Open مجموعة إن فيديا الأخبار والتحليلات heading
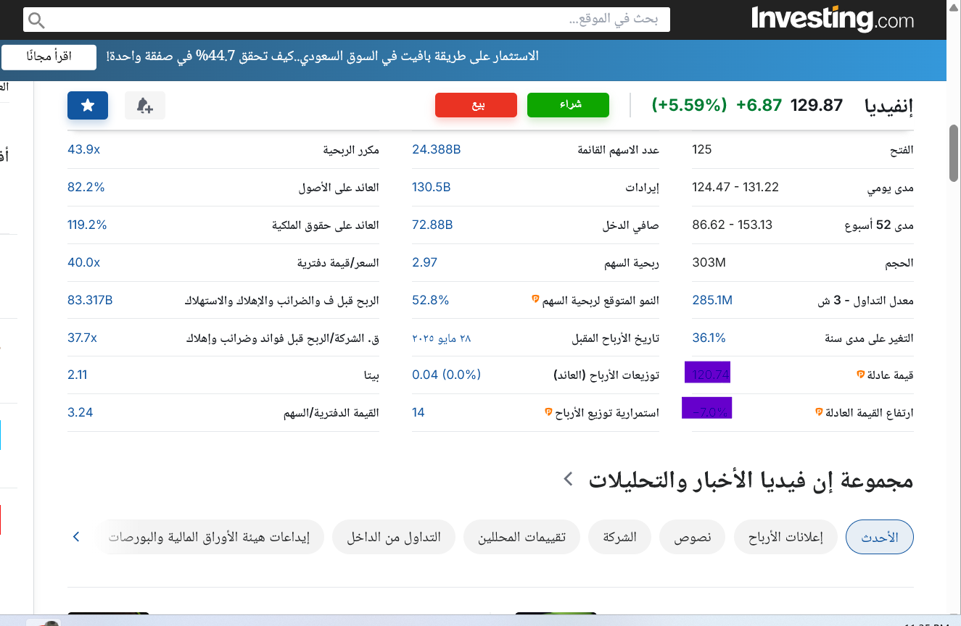This screenshot has width=961, height=626. [x=751, y=480]
